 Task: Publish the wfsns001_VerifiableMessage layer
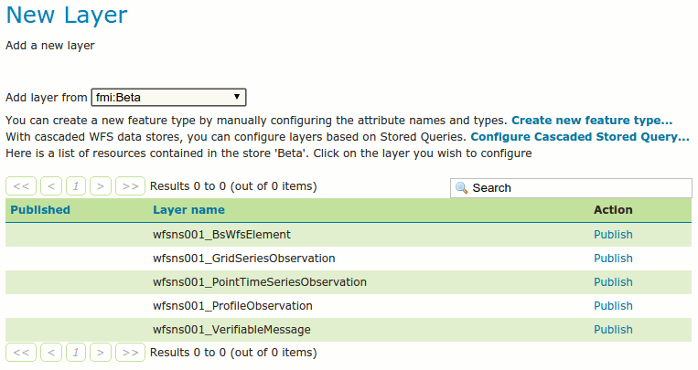[613, 329]
